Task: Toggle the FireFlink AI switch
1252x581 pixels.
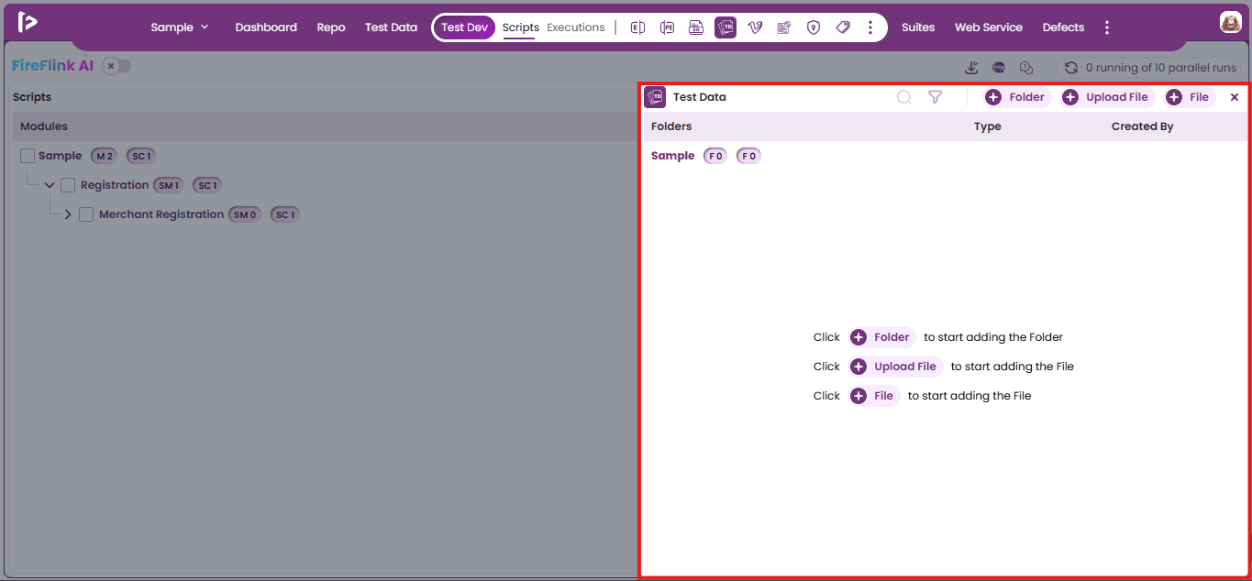Action: [x=116, y=66]
